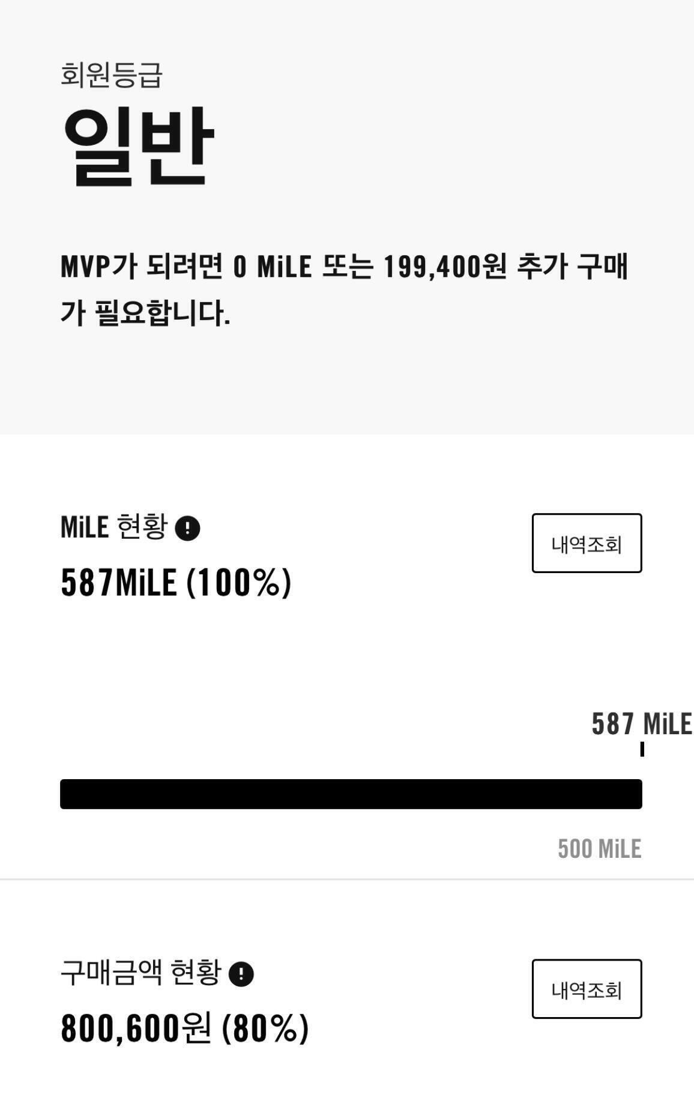The image size is (694, 1106).
Task: Click the black MiLE progress bar
Action: (351, 794)
